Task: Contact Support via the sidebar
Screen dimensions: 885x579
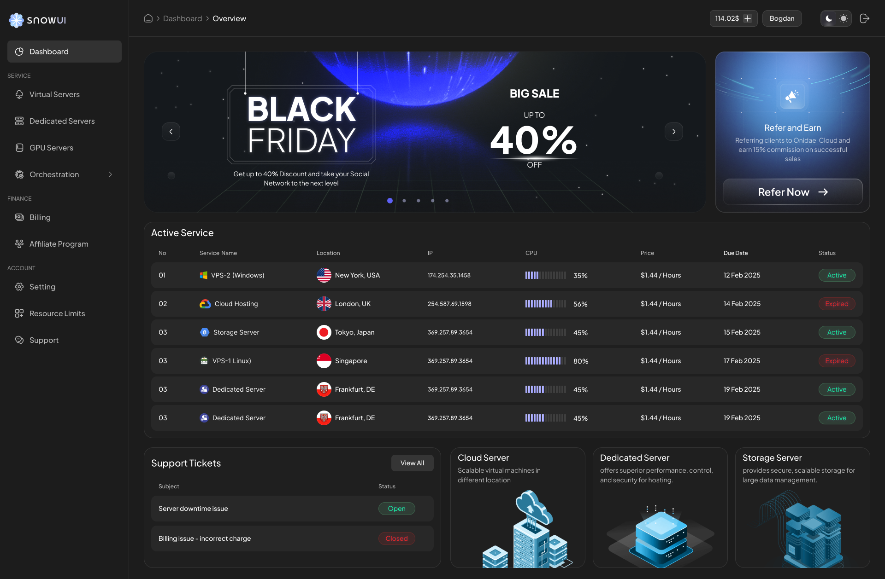Action: coord(44,340)
